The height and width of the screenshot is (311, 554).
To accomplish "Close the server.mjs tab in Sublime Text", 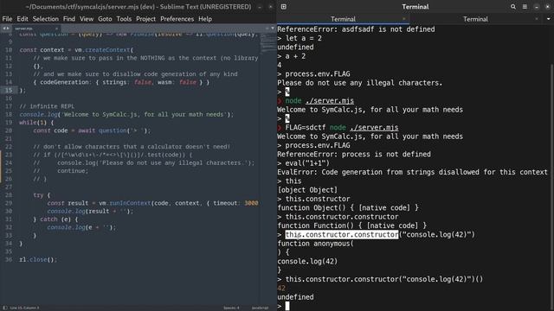I will click(56, 29).
